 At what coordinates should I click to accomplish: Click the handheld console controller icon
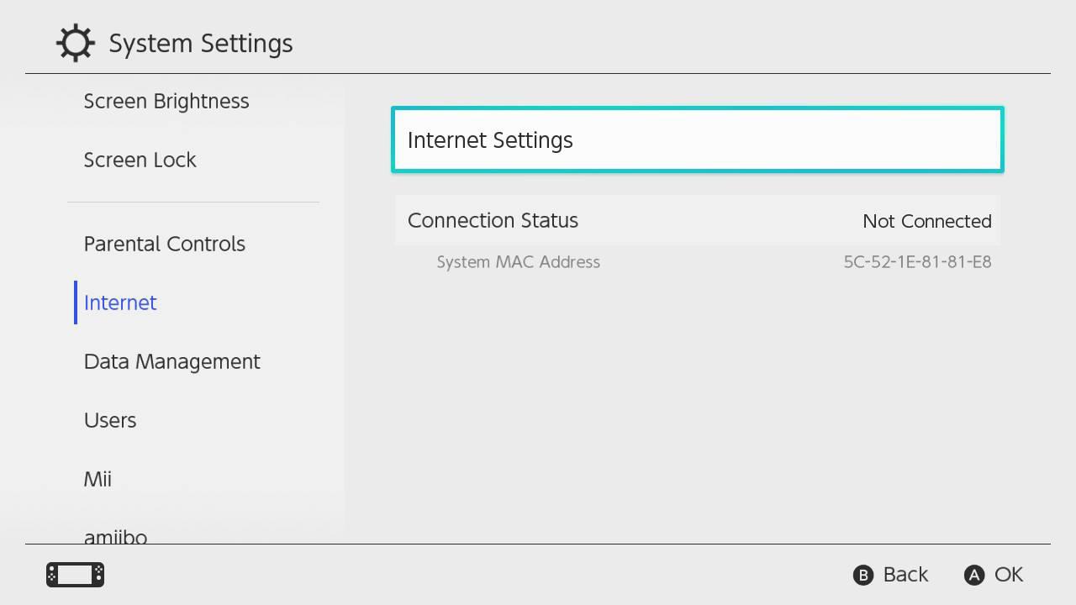[75, 575]
